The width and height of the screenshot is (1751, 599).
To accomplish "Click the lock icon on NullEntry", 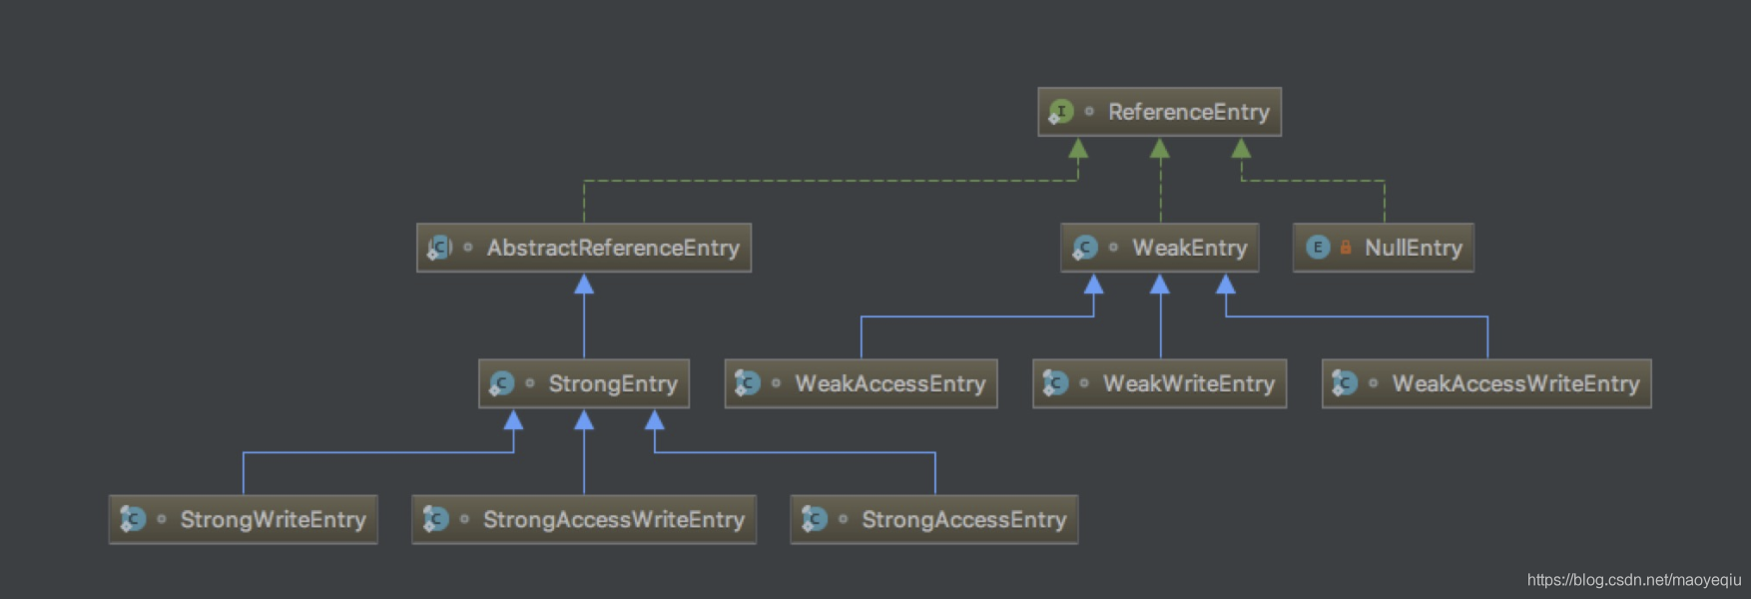I will click(1346, 248).
